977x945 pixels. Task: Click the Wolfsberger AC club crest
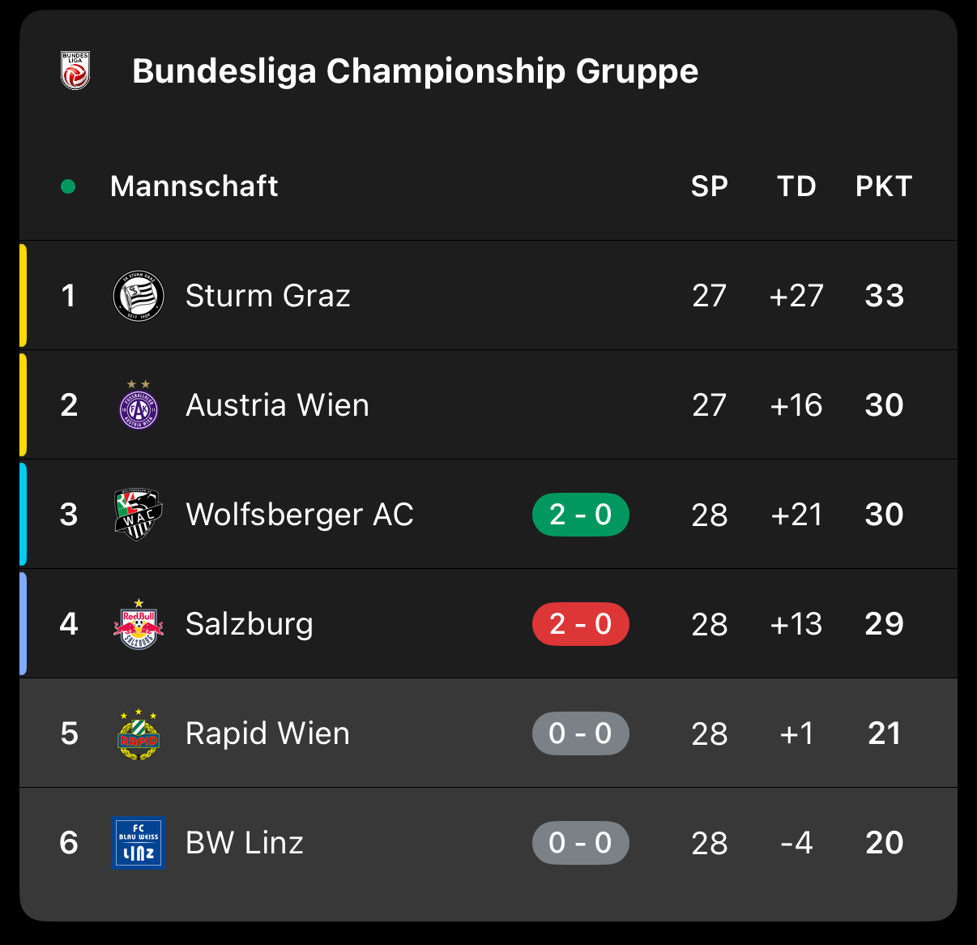click(139, 515)
